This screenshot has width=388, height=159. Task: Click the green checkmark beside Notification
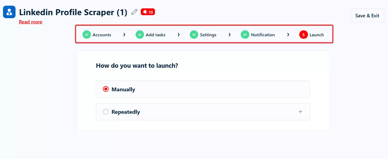click(x=245, y=35)
